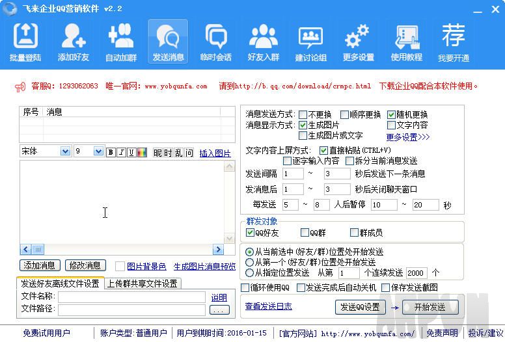Open the 添加好友 add friends tool
505x342 pixels.
pyautogui.click(x=73, y=42)
